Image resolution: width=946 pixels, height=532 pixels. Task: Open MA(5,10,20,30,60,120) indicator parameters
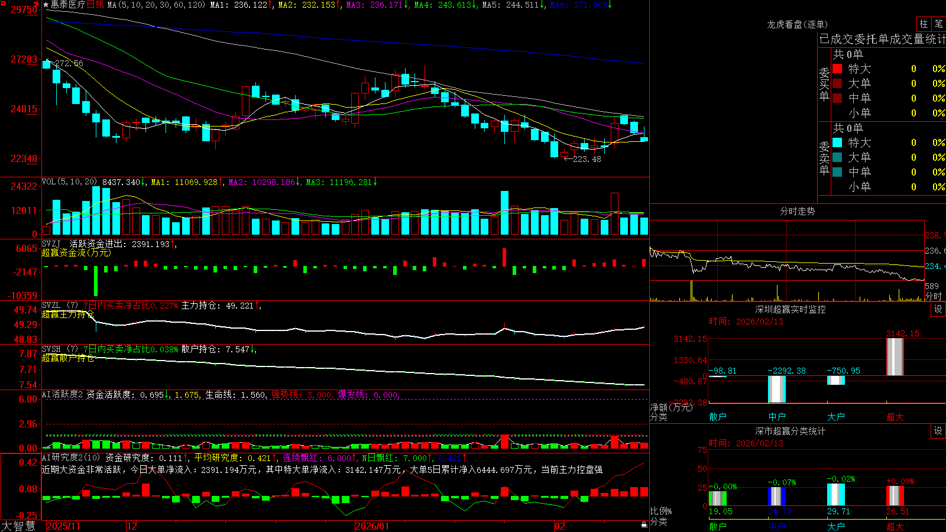pyautogui.click(x=156, y=5)
